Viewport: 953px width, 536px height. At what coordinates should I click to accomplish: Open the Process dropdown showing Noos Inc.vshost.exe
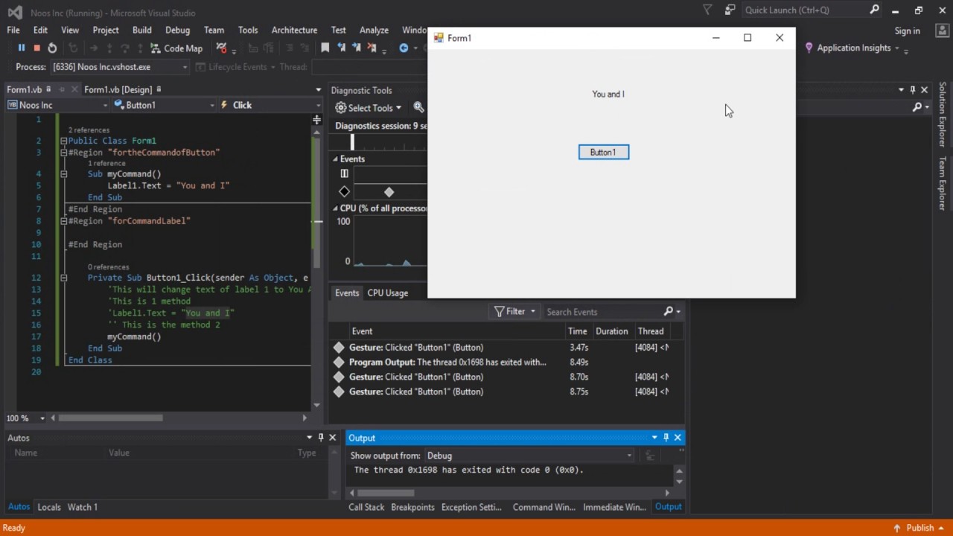pos(120,67)
